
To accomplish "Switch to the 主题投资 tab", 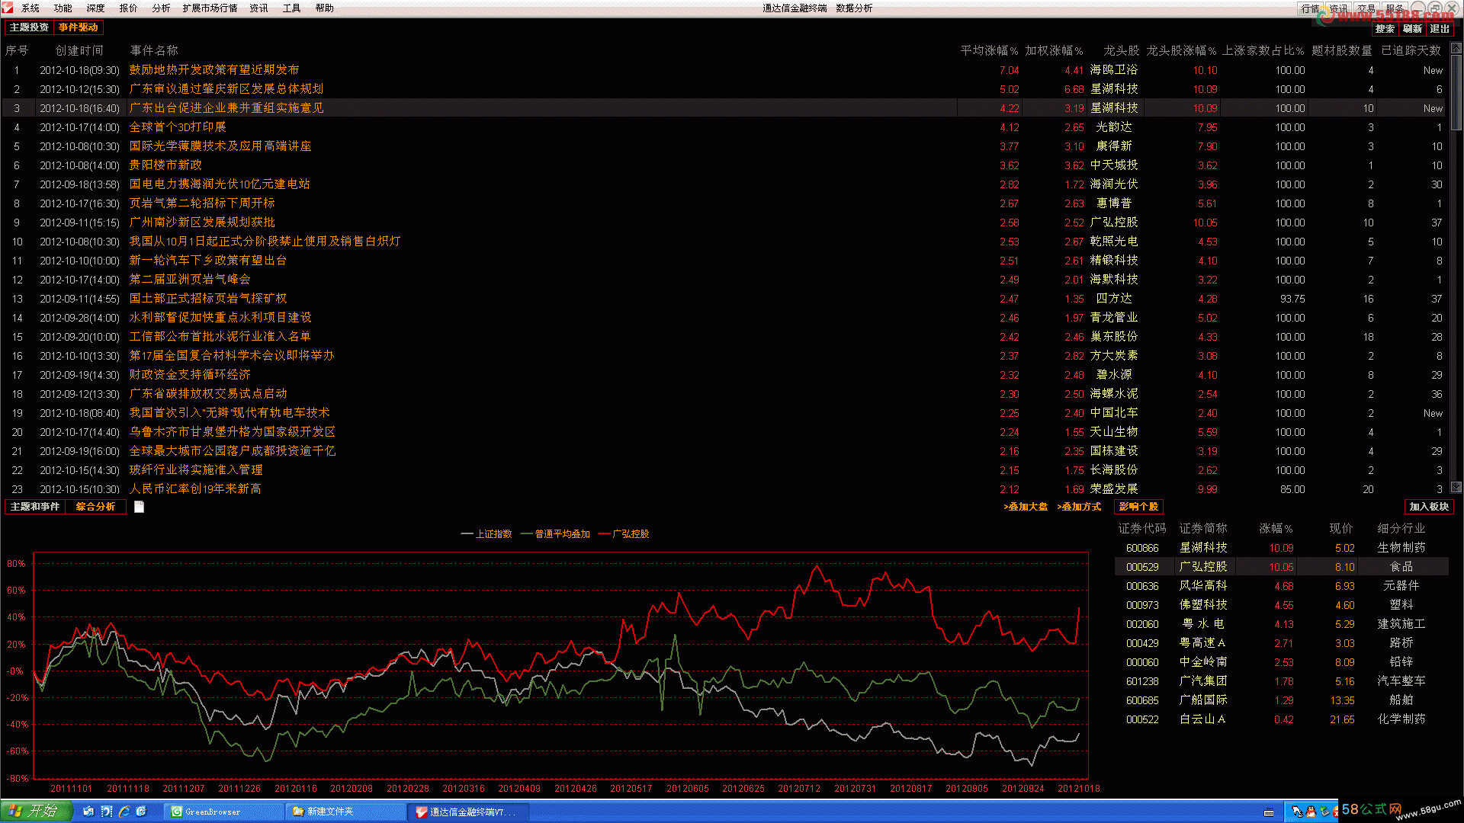I will [x=29, y=27].
